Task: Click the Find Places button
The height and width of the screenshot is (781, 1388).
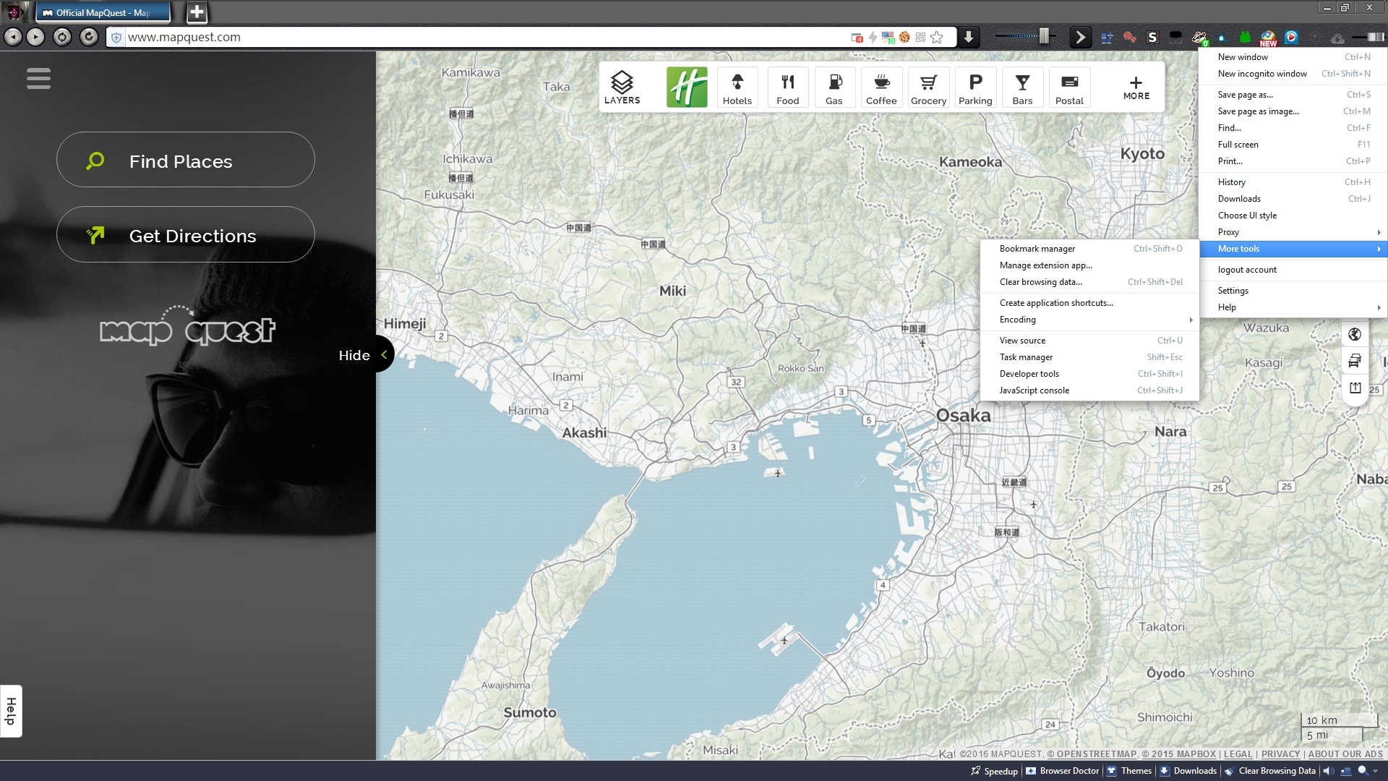Action: coord(186,160)
